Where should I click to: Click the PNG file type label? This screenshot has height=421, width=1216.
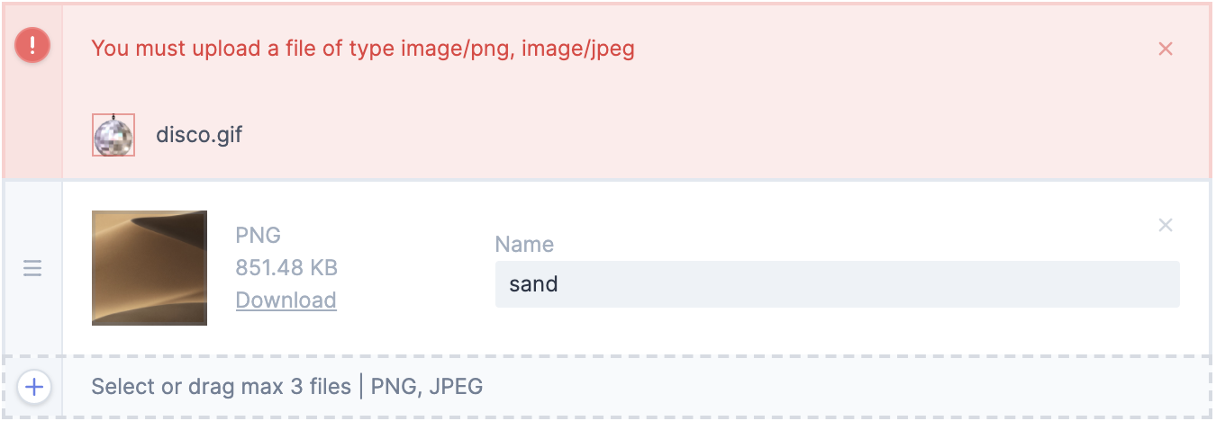(x=259, y=236)
